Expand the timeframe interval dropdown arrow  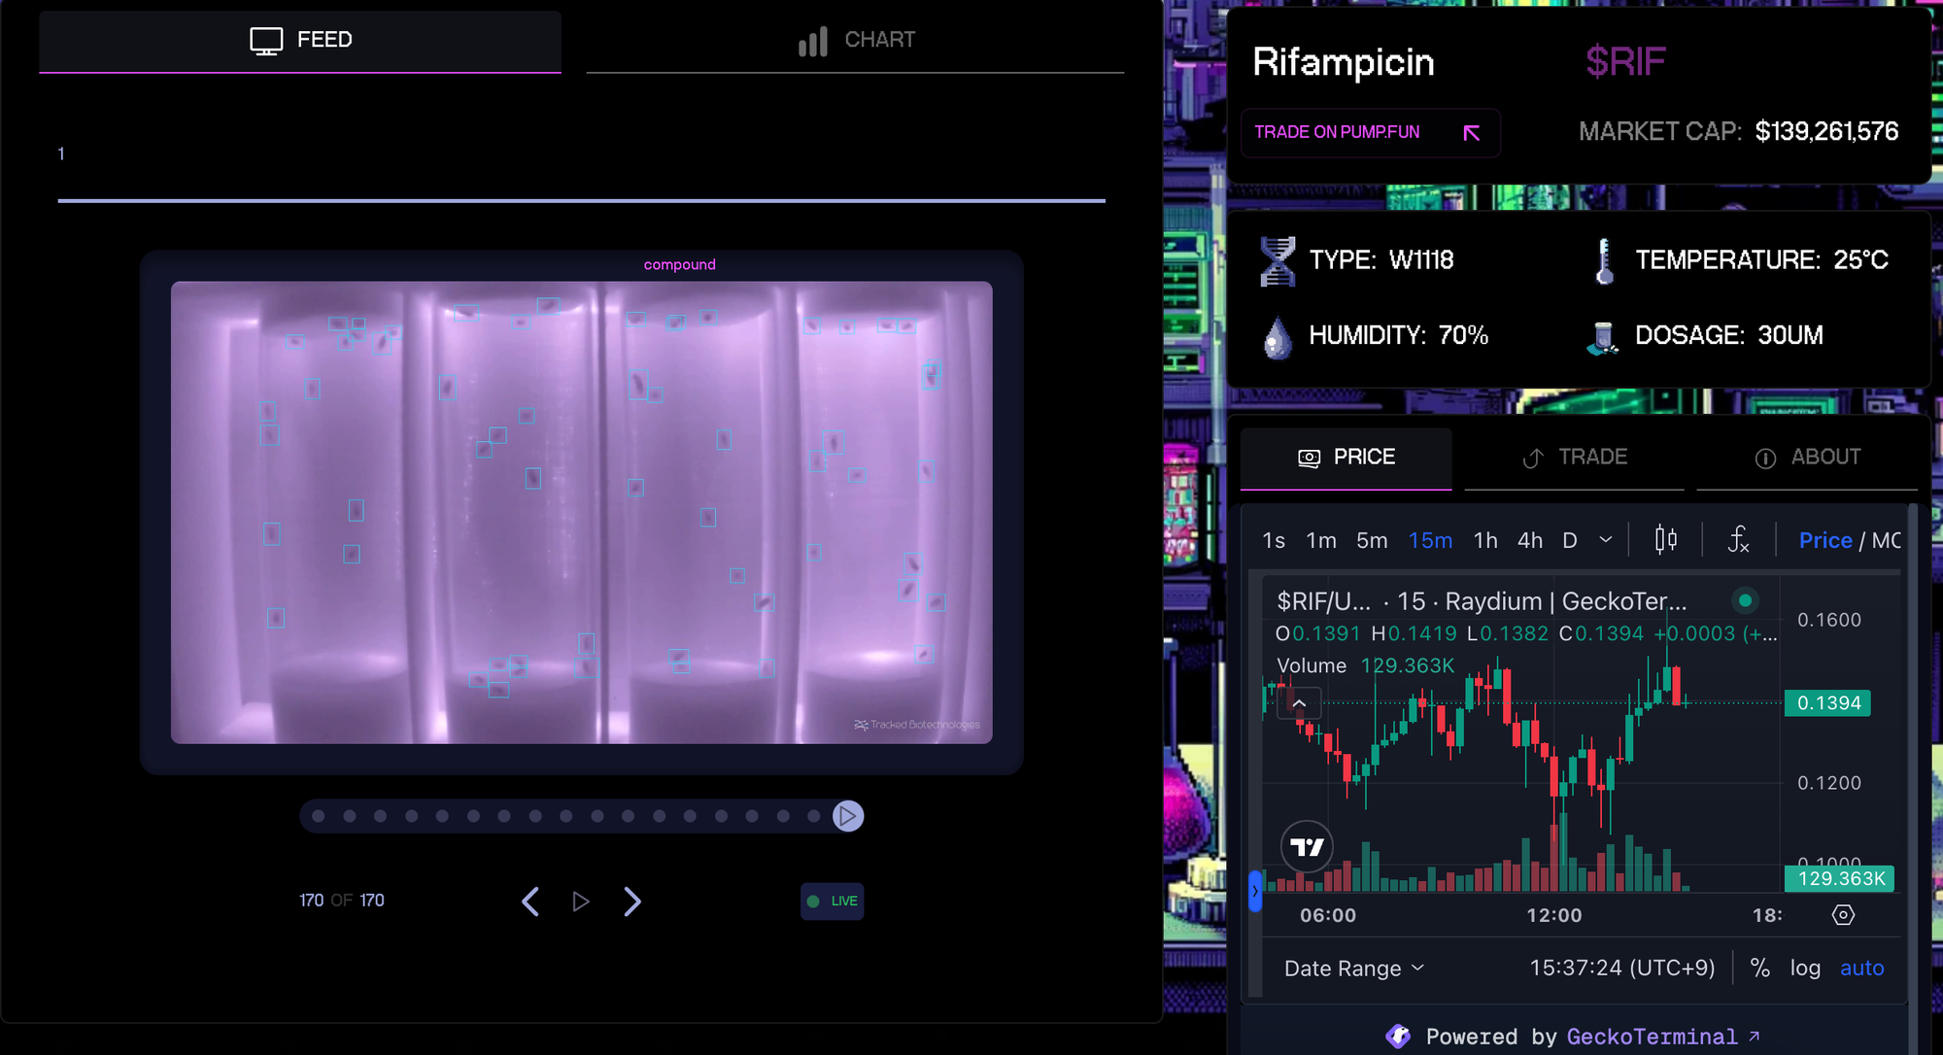(x=1605, y=538)
